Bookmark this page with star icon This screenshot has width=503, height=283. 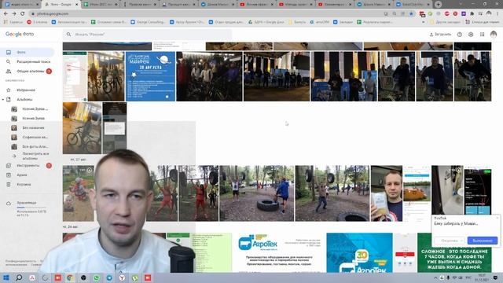tap(411, 14)
